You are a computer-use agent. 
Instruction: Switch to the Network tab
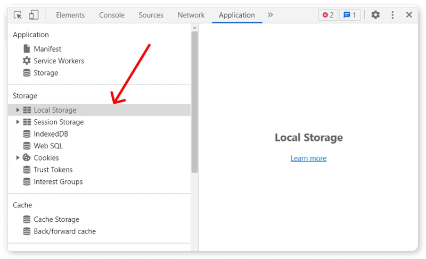click(x=191, y=15)
